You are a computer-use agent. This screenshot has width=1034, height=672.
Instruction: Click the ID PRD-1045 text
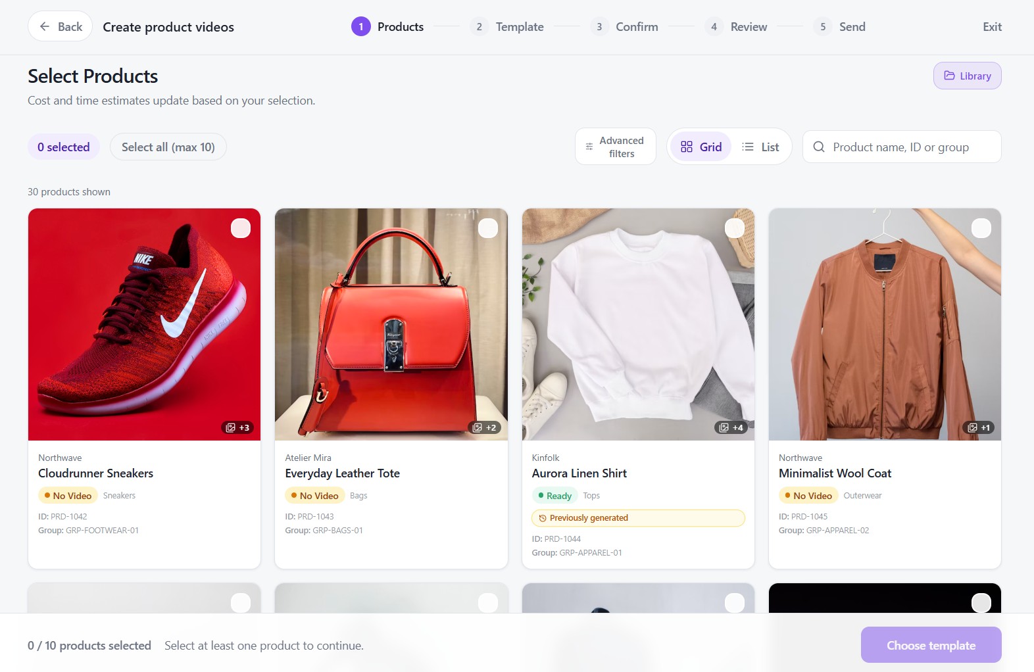803,517
